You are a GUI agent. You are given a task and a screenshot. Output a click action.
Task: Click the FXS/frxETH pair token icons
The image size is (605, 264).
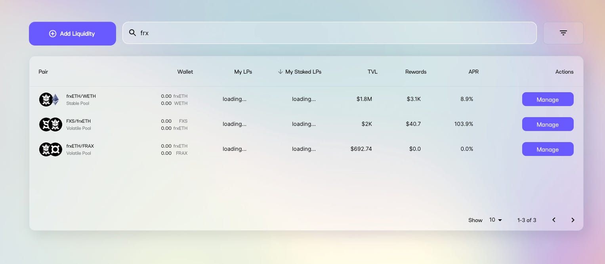click(50, 124)
